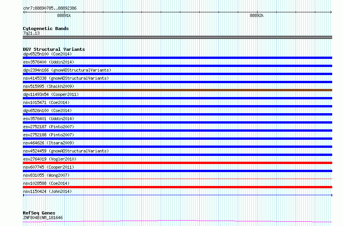Select the dgv11493n54 (Cooper2011) label
Image resolution: width=343 pixels, height=226 pixels.
51,94
